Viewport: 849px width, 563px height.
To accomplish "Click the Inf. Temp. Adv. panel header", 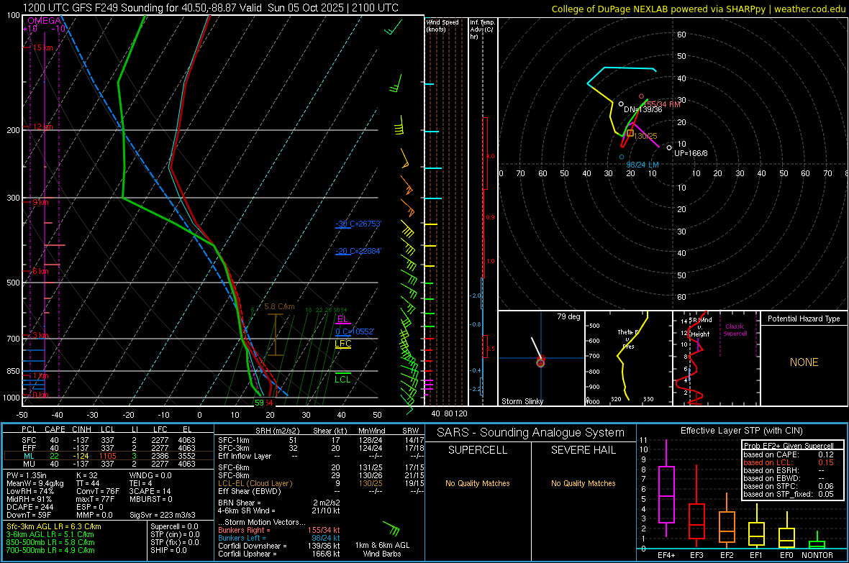I will point(482,29).
